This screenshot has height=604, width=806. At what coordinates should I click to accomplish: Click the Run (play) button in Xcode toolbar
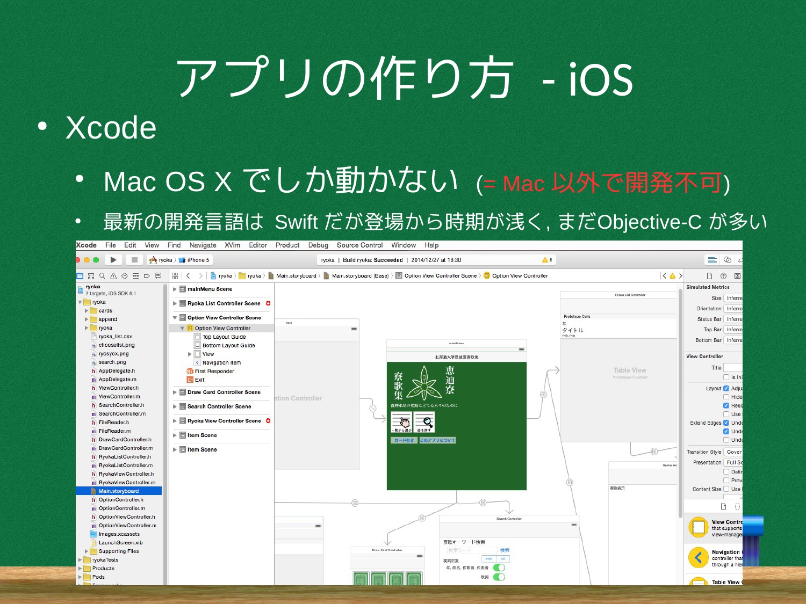[x=113, y=260]
